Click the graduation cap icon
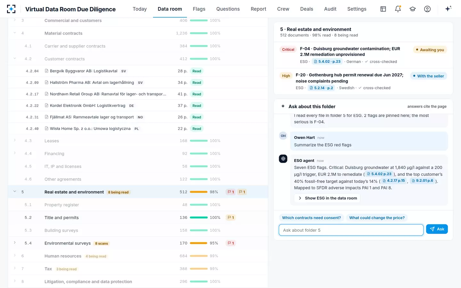This screenshot has height=288, width=461. tap(413, 9)
